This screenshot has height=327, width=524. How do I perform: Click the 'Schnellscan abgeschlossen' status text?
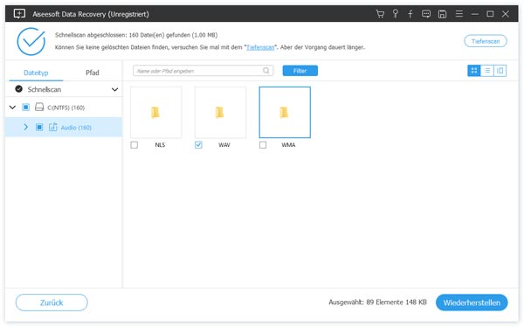[136, 35]
